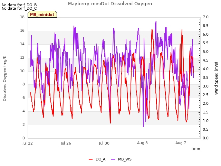
Task: Click the highest purple wind speed peak
Action: point(156,21)
